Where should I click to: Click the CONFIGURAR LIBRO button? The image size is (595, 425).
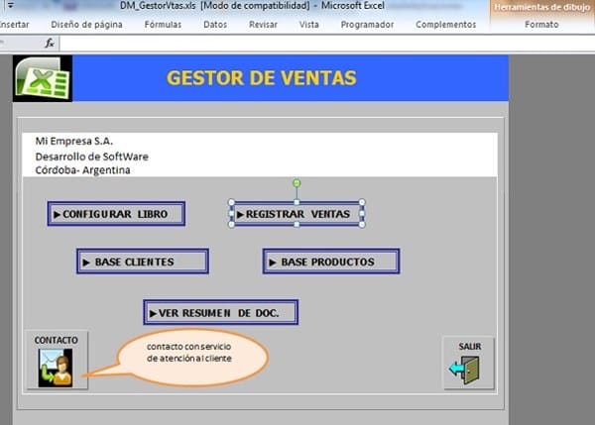click(116, 214)
